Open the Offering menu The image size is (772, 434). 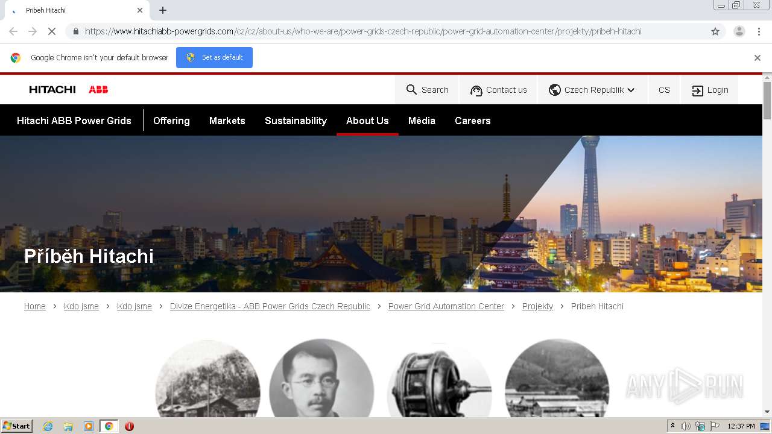click(171, 121)
